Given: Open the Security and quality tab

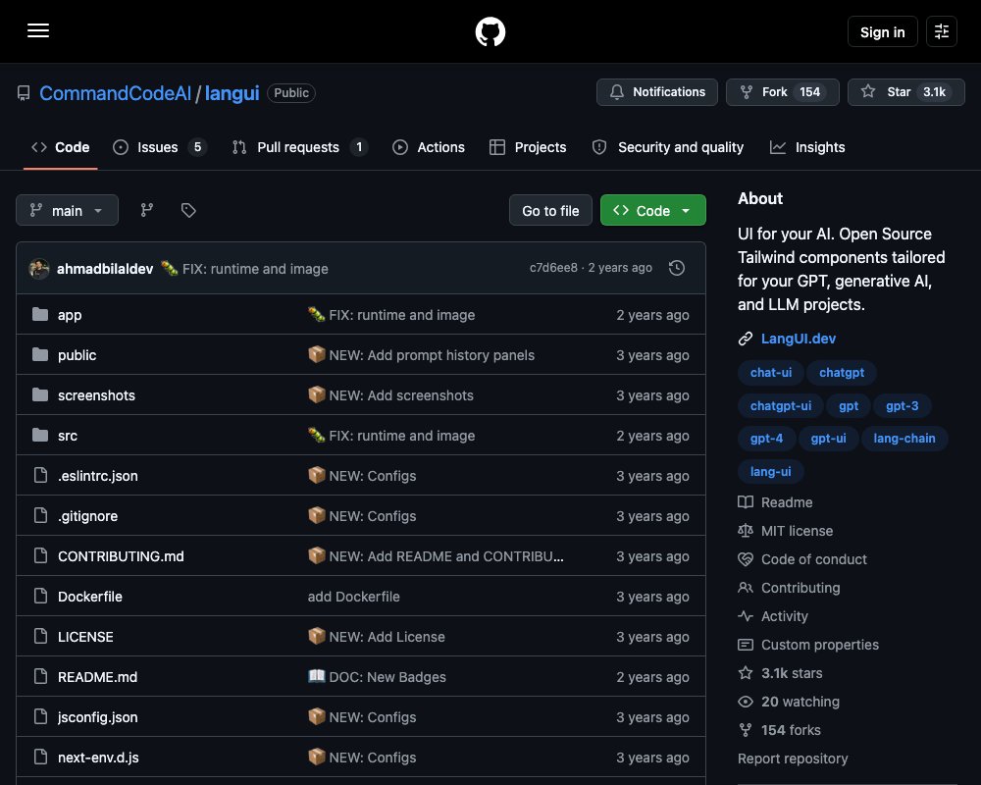Looking at the screenshot, I should click(x=667, y=147).
